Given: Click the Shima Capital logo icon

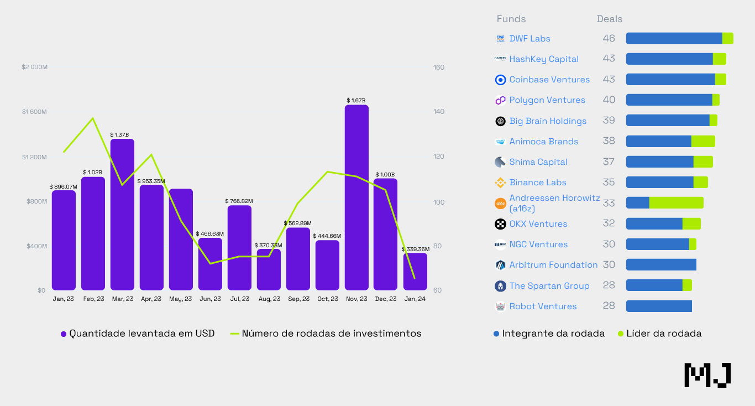Looking at the screenshot, I should 500,162.
